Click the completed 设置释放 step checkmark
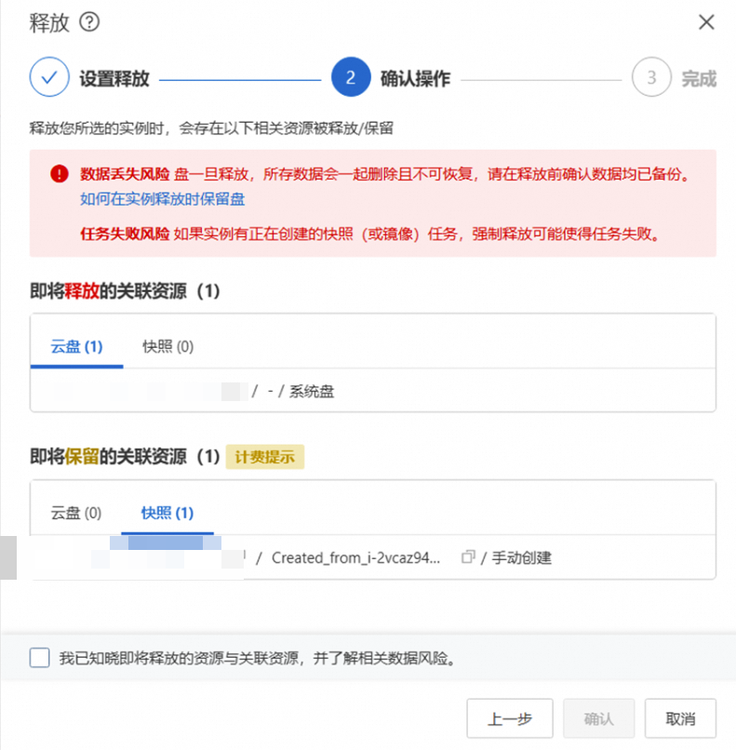736x750 pixels. pos(49,77)
